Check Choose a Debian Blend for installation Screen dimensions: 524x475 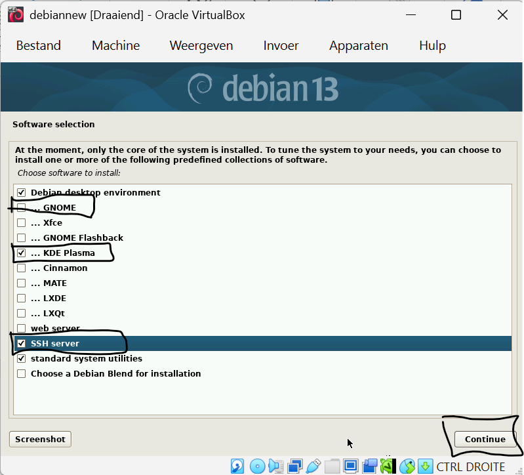point(22,374)
